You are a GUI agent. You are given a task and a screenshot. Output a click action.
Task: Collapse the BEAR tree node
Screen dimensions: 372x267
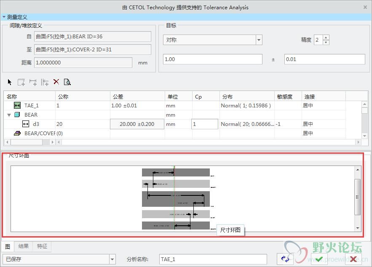click(9, 115)
